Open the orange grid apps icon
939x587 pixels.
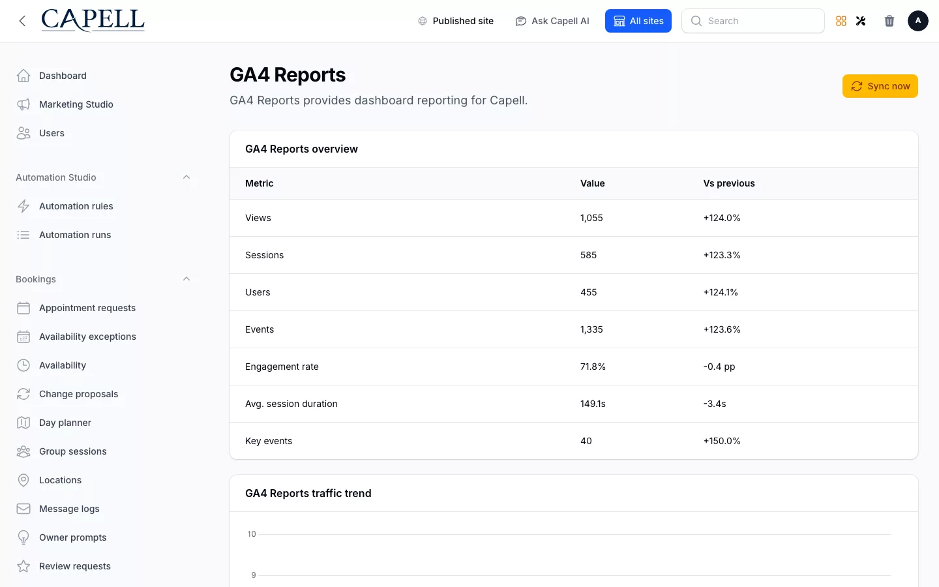841,21
